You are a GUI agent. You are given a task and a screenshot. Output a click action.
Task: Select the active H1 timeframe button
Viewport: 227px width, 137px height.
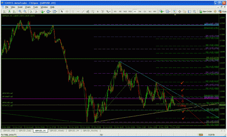coord(135,12)
